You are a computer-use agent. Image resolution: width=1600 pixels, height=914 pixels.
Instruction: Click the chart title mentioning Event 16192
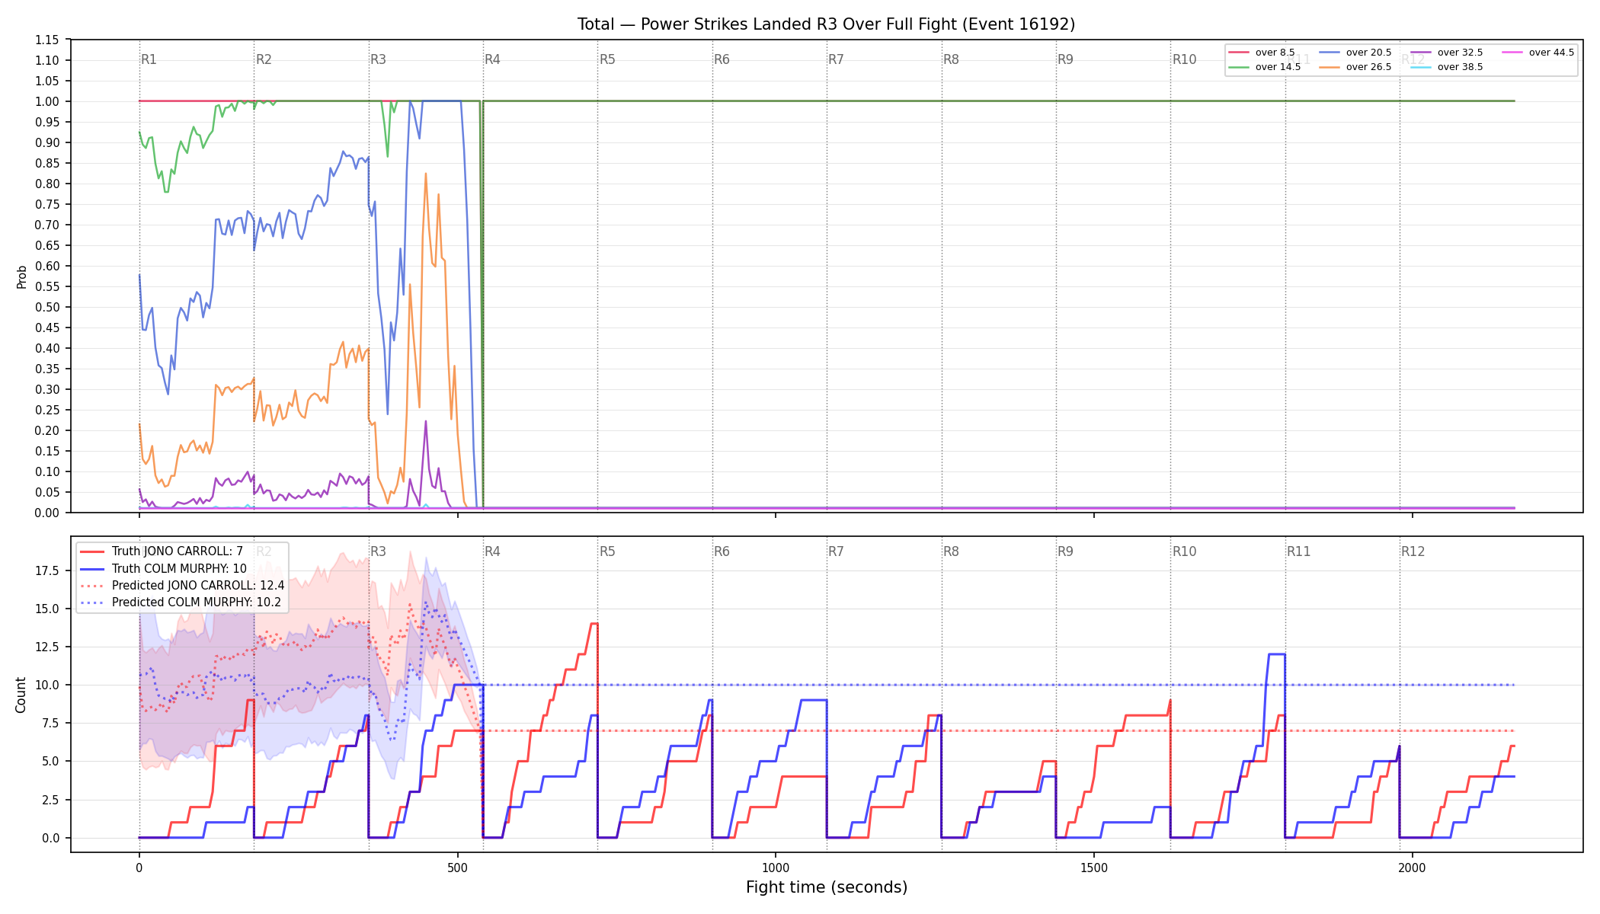coord(827,24)
